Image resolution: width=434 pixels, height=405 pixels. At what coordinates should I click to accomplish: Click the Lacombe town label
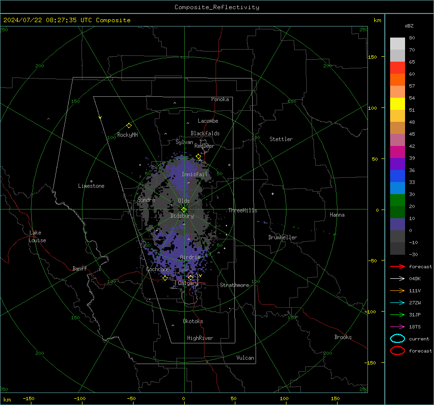click(x=208, y=121)
